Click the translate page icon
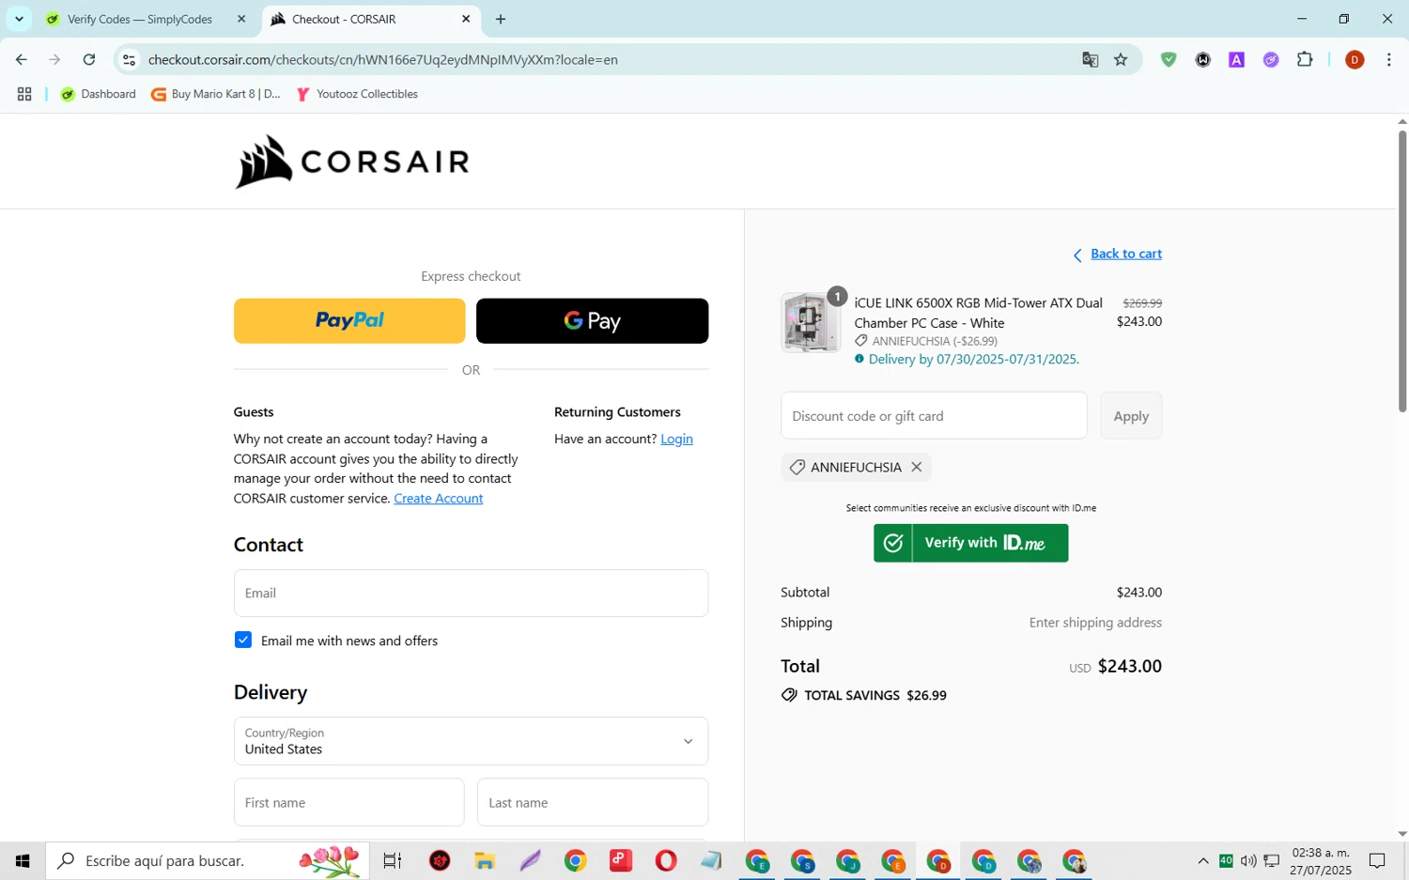The width and height of the screenshot is (1409, 880). coord(1090,59)
